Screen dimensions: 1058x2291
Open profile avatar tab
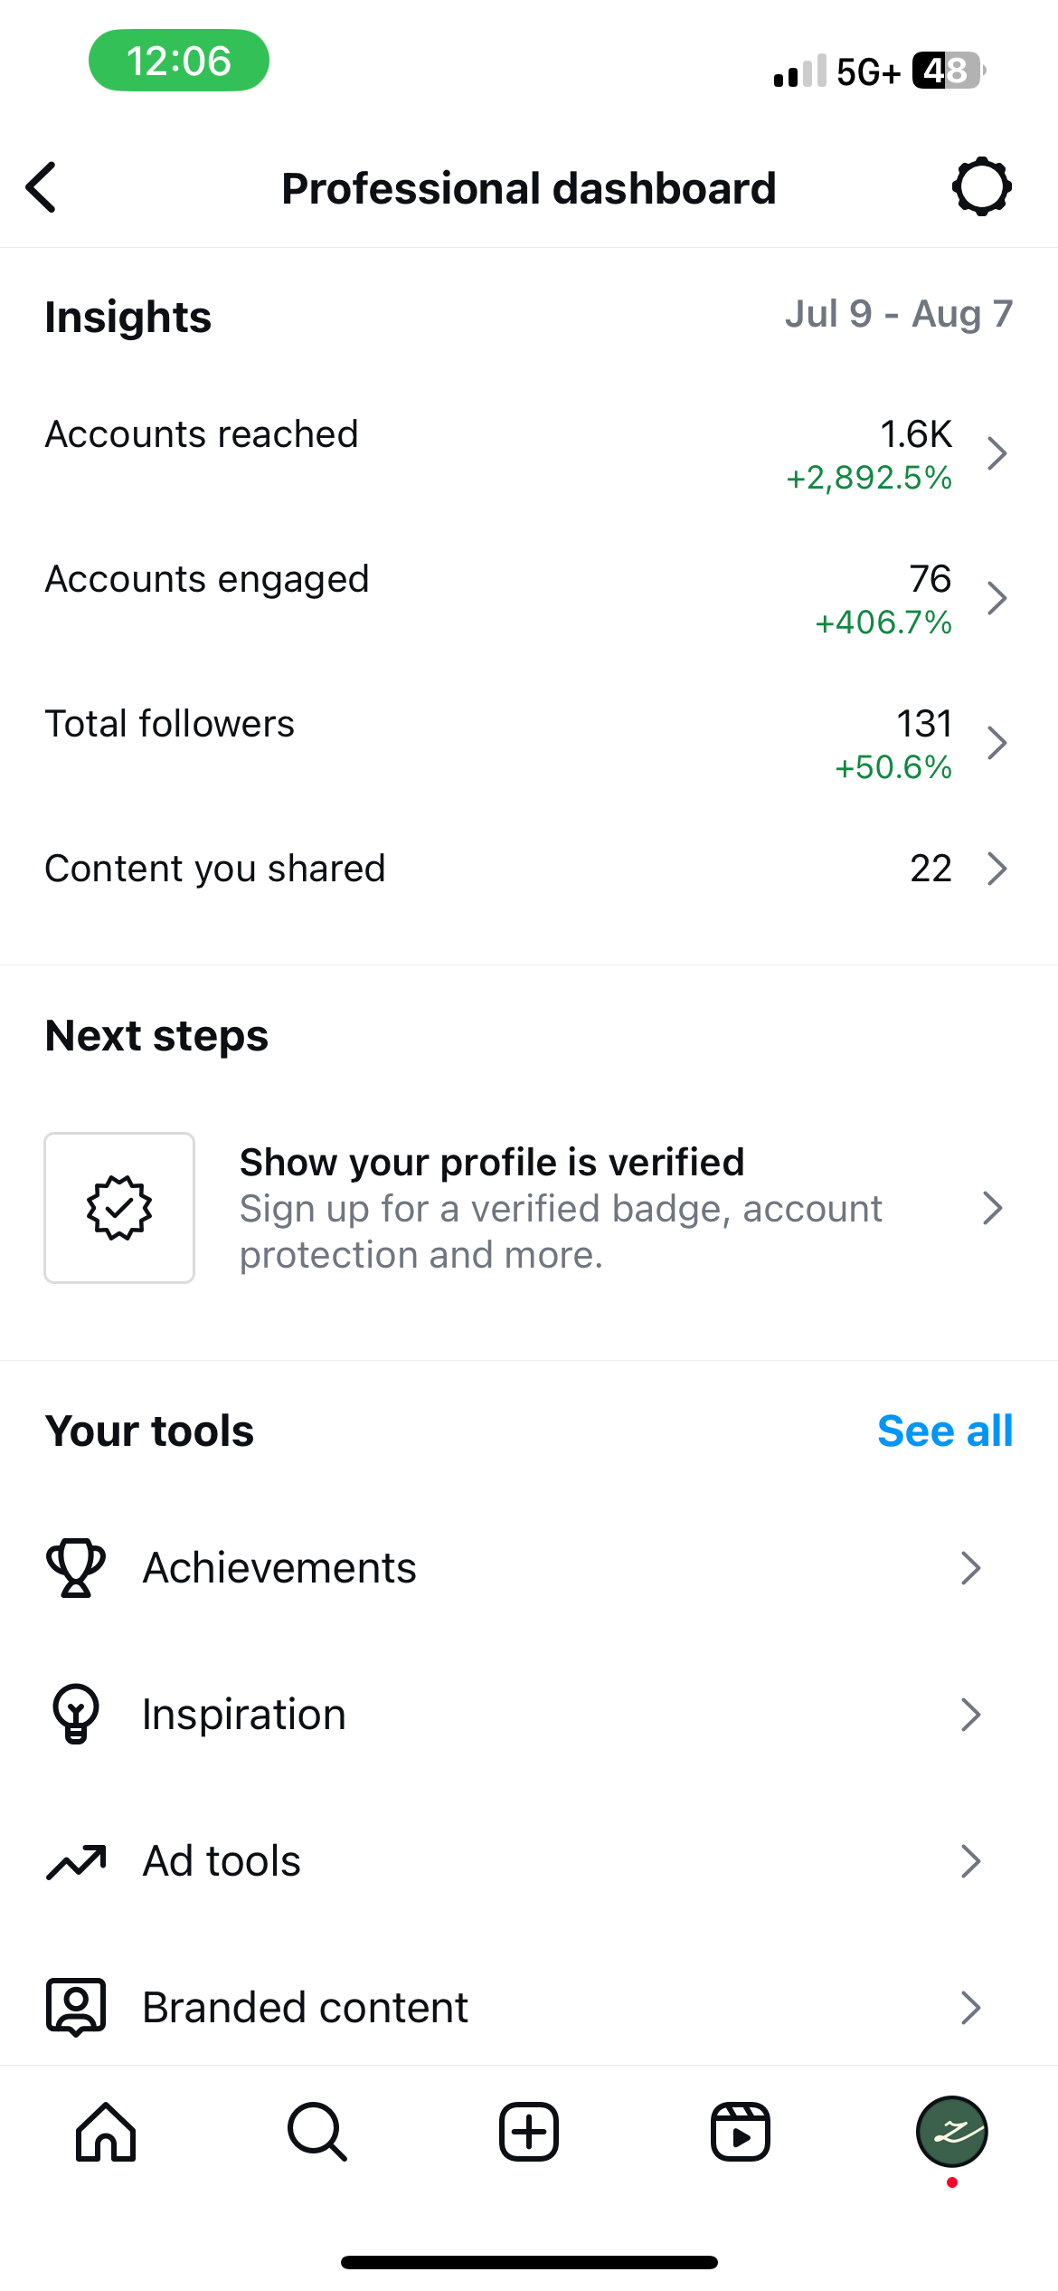(x=951, y=2132)
